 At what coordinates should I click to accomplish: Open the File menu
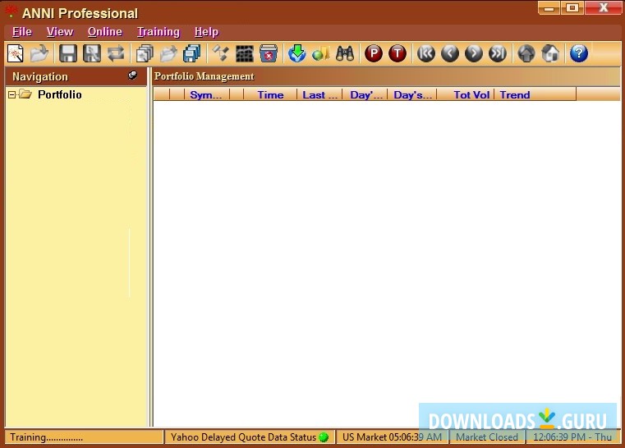(22, 32)
